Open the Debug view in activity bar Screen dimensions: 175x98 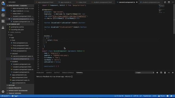pyautogui.click(x=3, y=15)
